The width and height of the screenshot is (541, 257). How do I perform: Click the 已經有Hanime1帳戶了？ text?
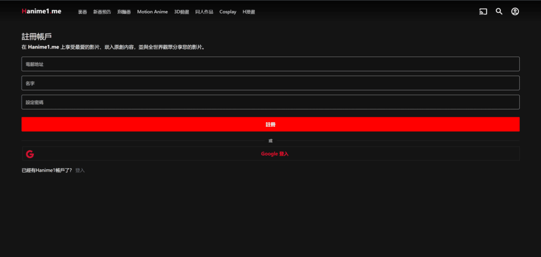tap(47, 170)
